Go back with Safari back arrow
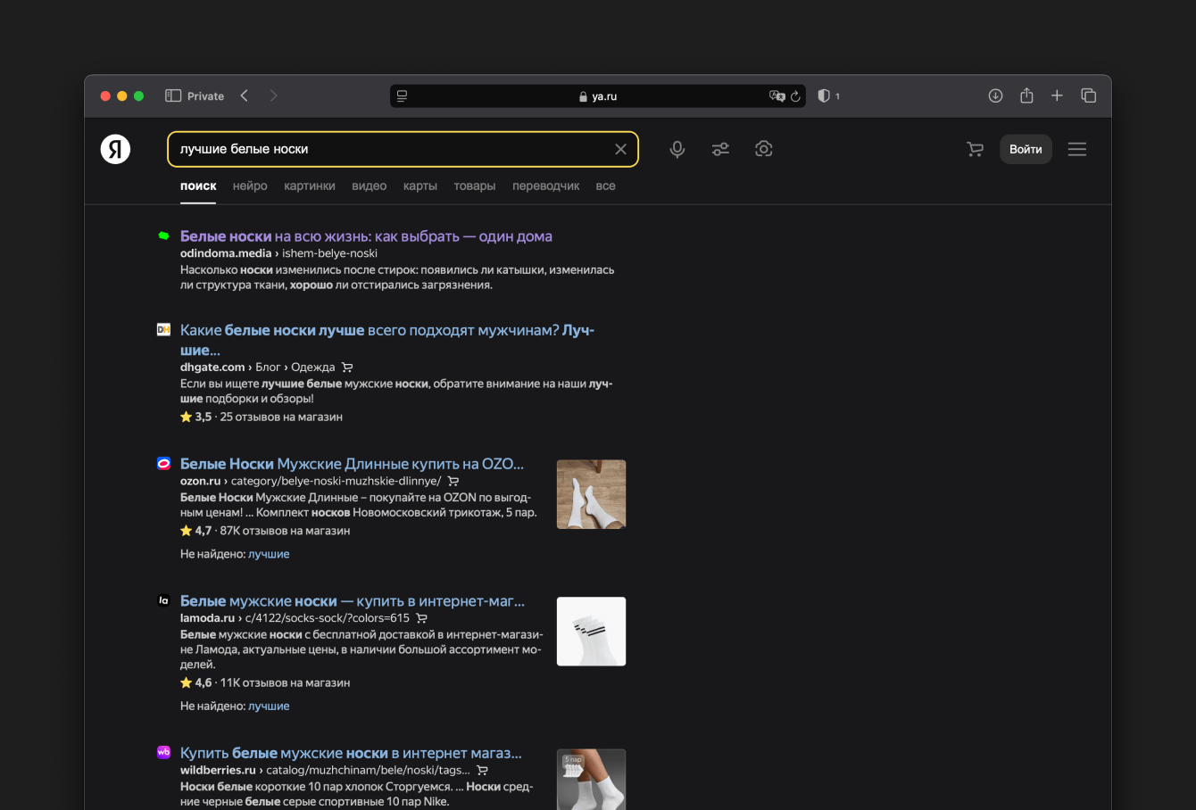 (x=244, y=95)
